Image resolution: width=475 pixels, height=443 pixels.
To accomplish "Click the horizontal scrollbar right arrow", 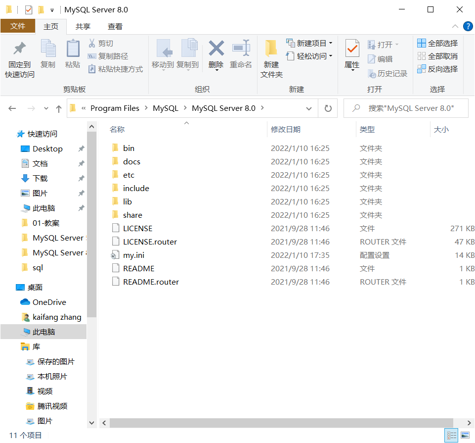I will (469, 423).
